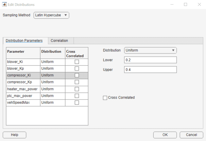Click the Help button
The height and width of the screenshot is (141, 206).
[14, 135]
